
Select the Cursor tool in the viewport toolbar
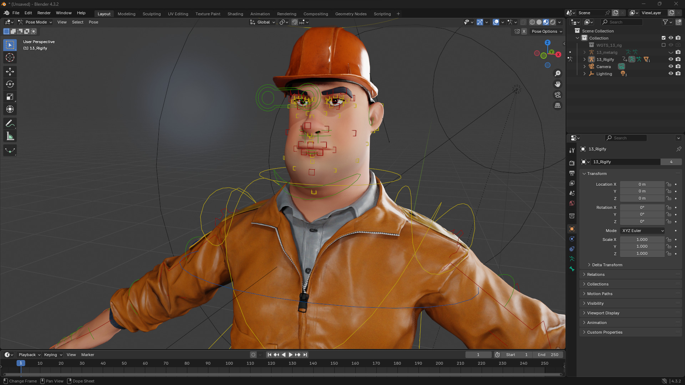point(10,57)
